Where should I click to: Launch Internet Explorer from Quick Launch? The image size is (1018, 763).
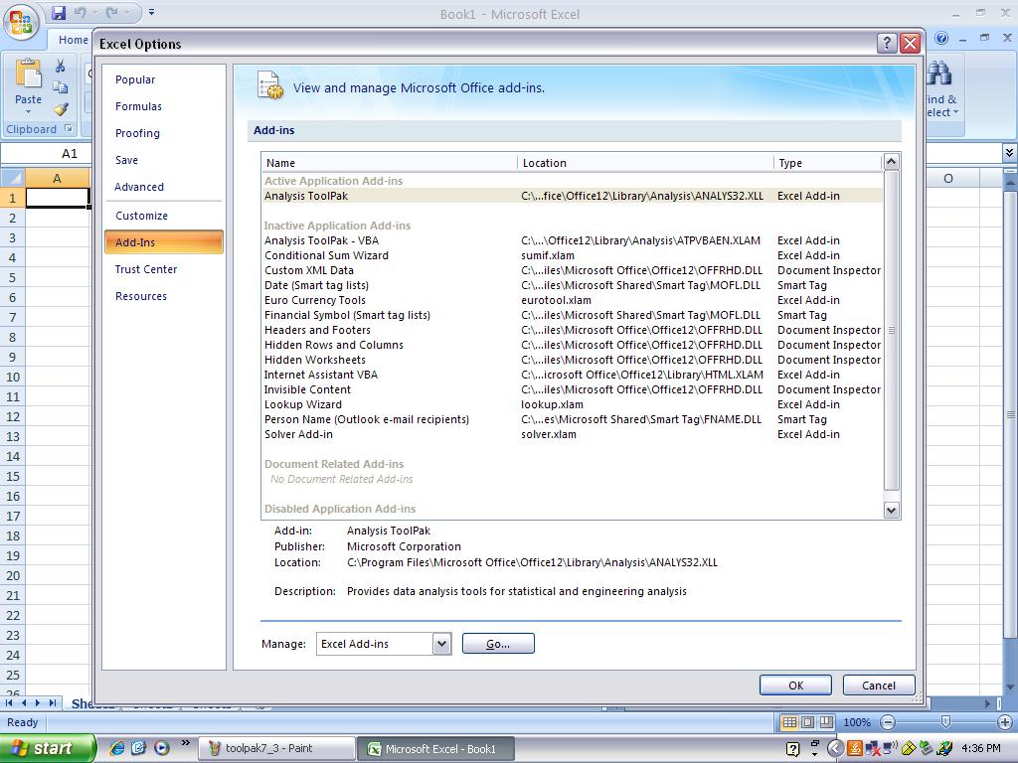[x=117, y=748]
